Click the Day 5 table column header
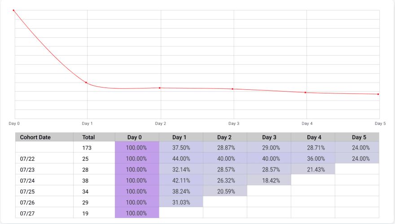The image size is (395, 224). 357,137
